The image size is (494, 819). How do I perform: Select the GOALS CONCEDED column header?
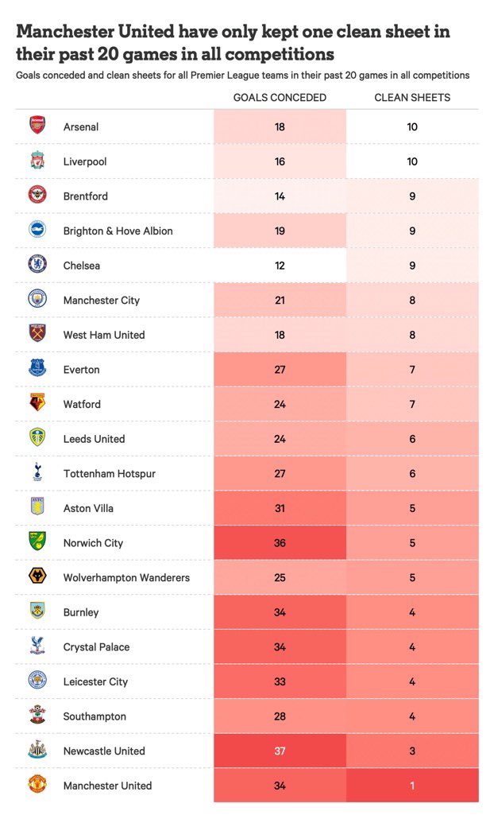[280, 98]
